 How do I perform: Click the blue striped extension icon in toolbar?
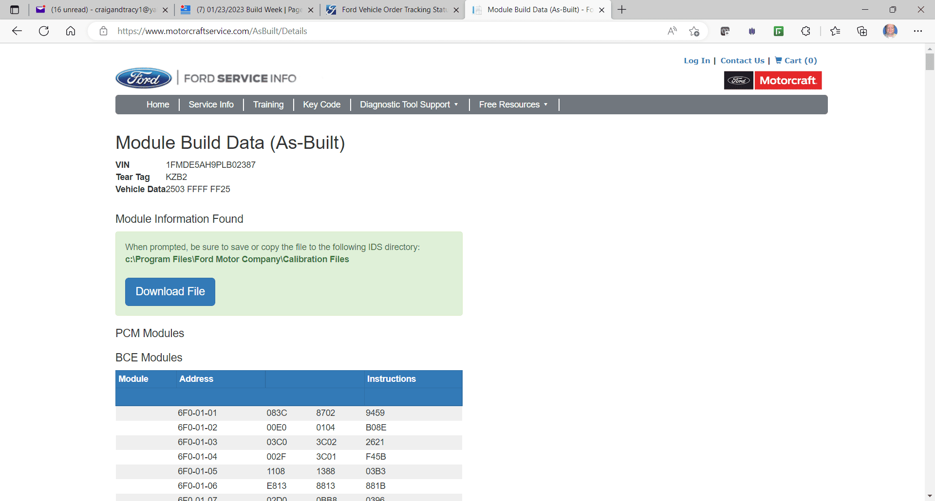(x=752, y=31)
